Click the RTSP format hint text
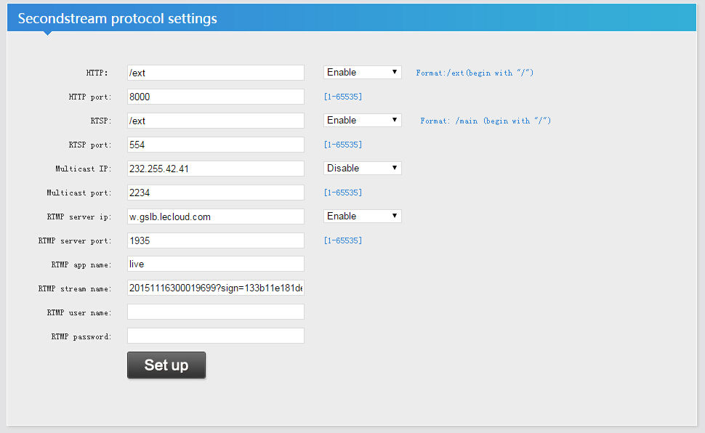Image resolution: width=705 pixels, height=433 pixels. pyautogui.click(x=486, y=121)
